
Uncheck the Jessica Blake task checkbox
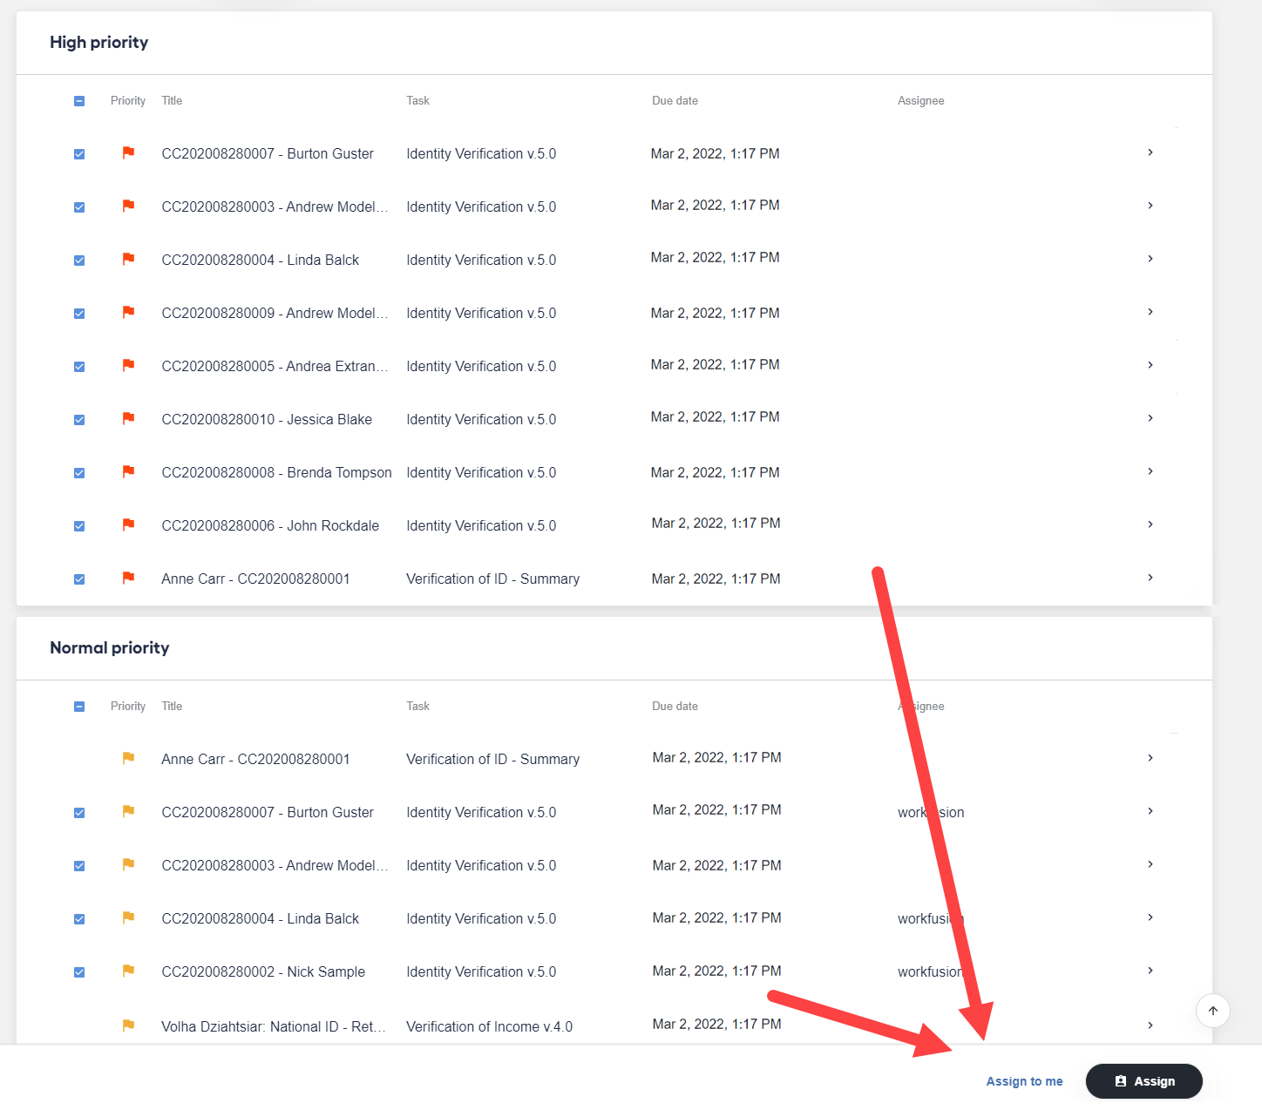click(x=79, y=420)
